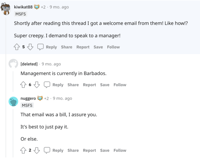Downvote the deleted user's Barbados comment
Screen dimensions: 200x159
point(37,85)
